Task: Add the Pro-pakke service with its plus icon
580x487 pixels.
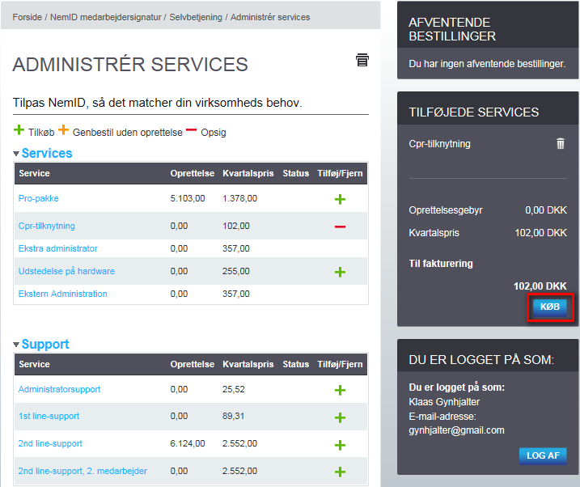Action: (x=340, y=199)
